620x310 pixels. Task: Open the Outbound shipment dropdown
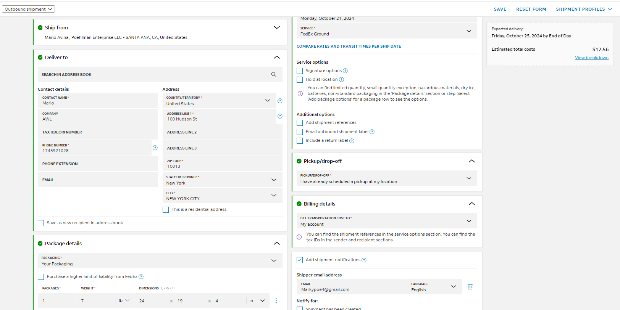tap(28, 9)
